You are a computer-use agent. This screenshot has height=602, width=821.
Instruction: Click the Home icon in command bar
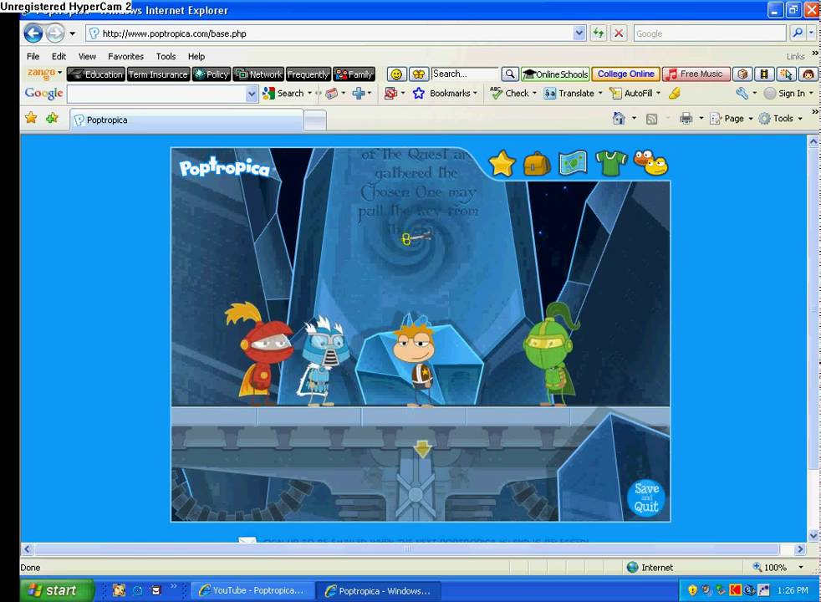pyautogui.click(x=619, y=119)
